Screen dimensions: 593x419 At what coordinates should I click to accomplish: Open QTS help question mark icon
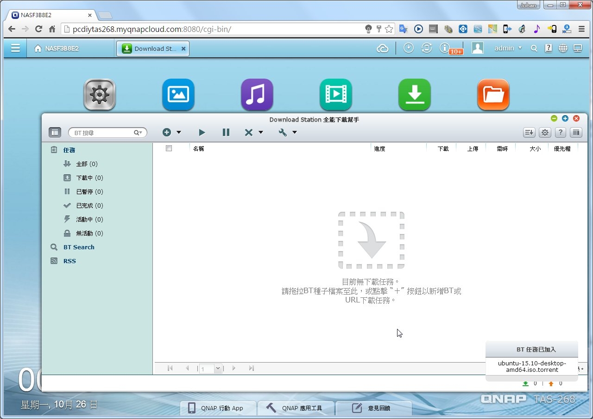[x=549, y=48]
